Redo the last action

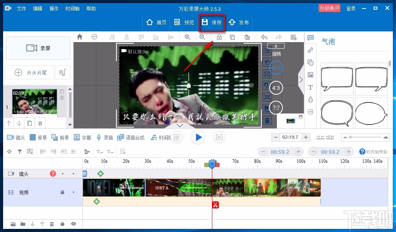[278, 38]
